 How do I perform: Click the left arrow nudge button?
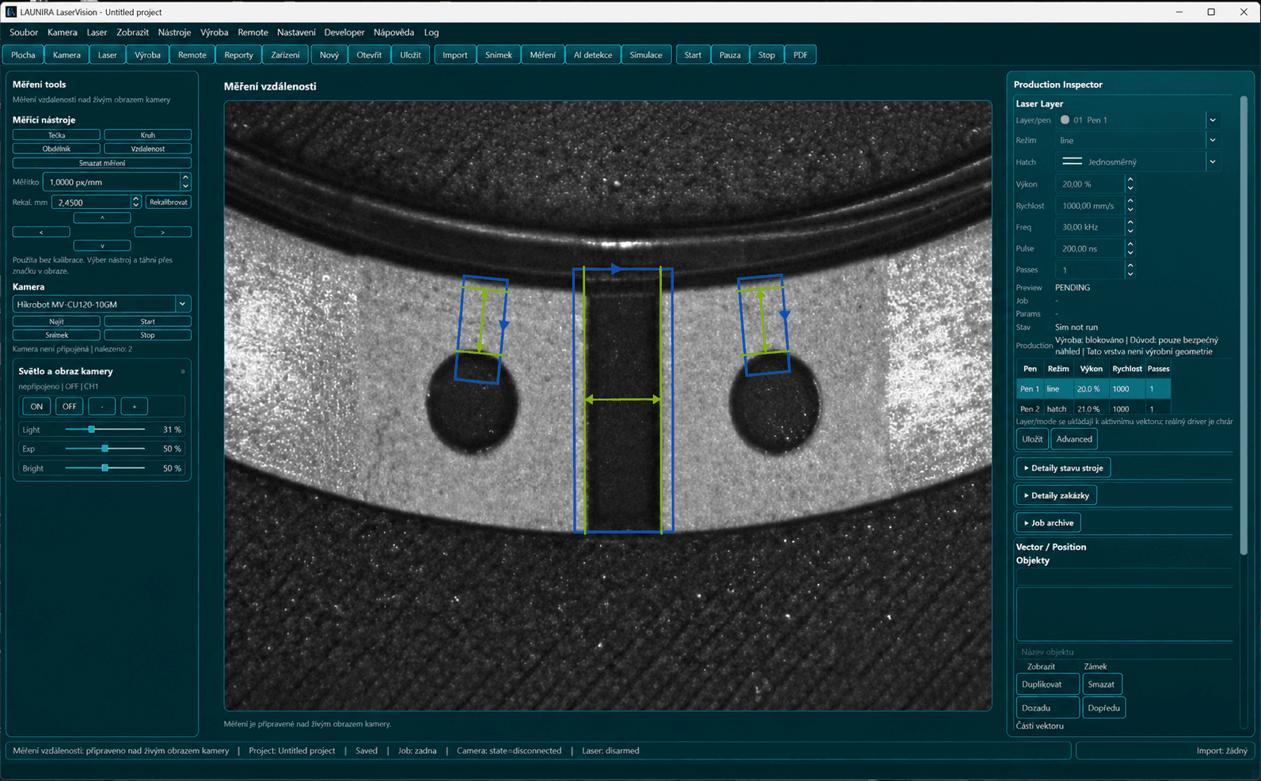(x=41, y=232)
